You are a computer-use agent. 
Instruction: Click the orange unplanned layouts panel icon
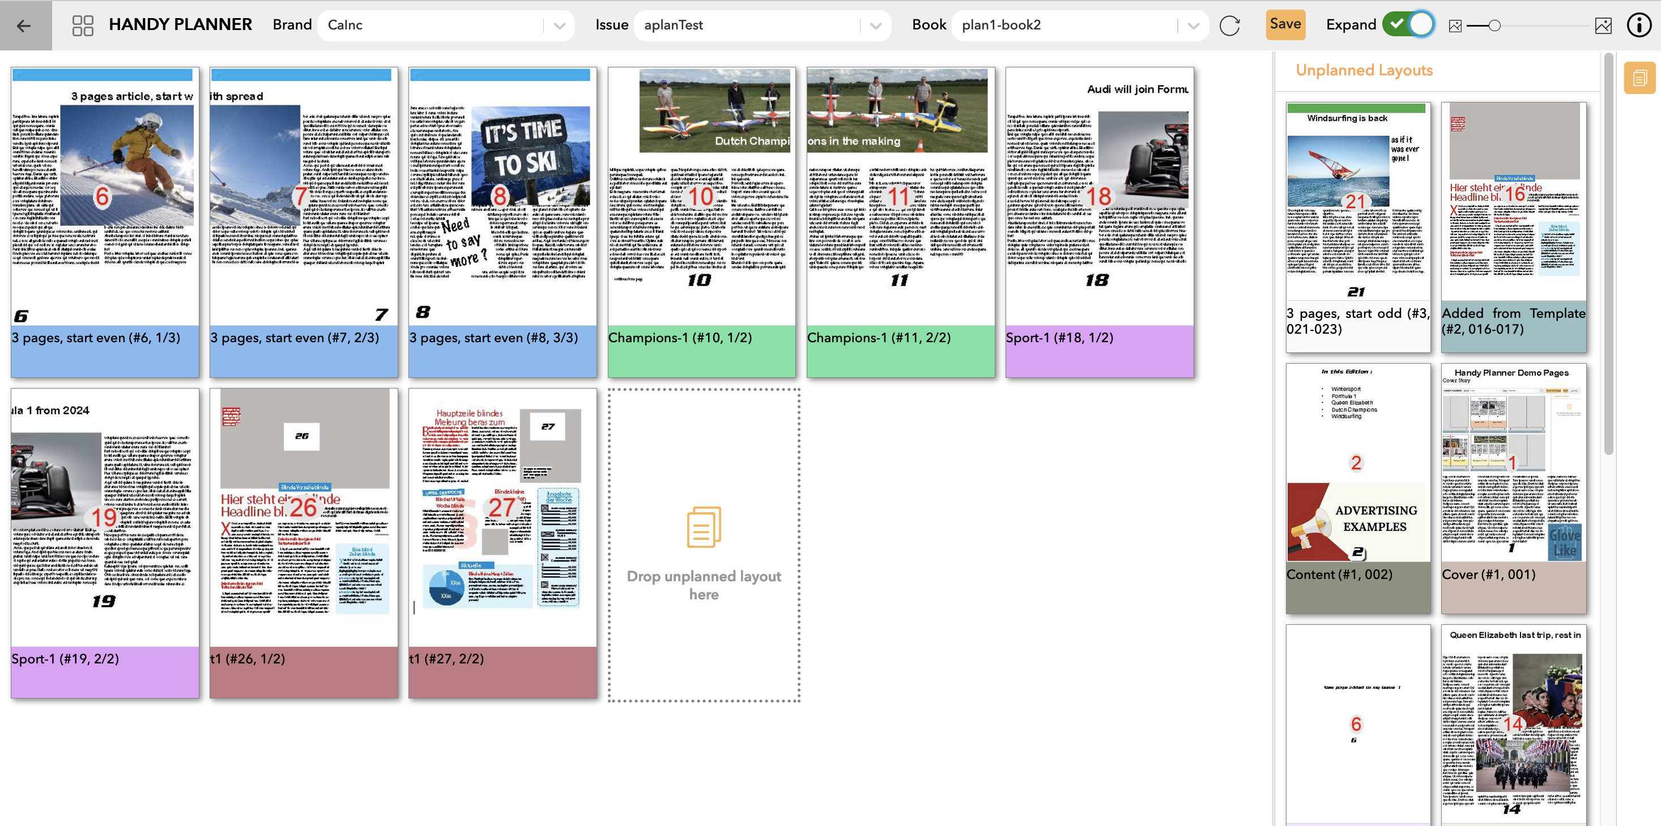1638,79
